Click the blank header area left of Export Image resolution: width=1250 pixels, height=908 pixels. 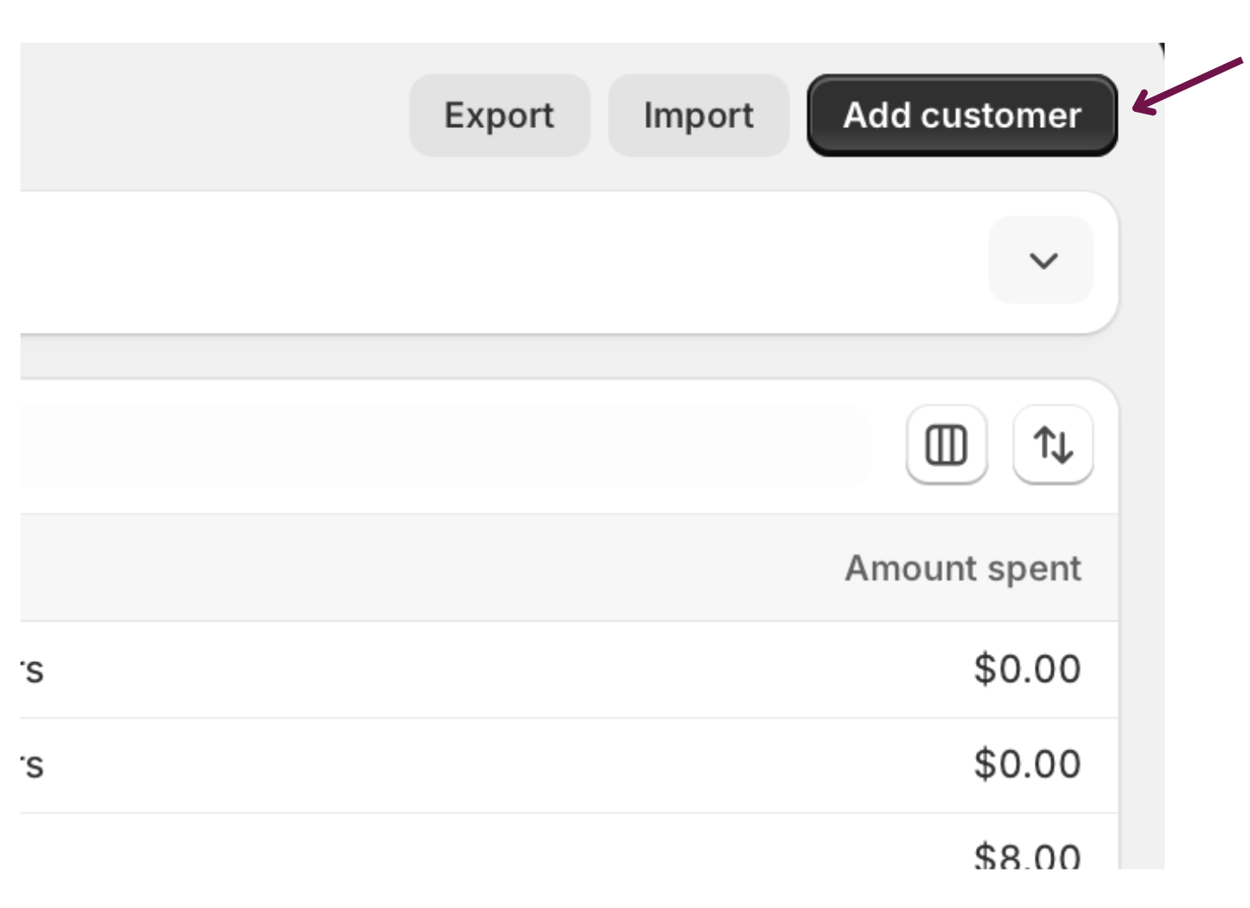tap(213, 115)
